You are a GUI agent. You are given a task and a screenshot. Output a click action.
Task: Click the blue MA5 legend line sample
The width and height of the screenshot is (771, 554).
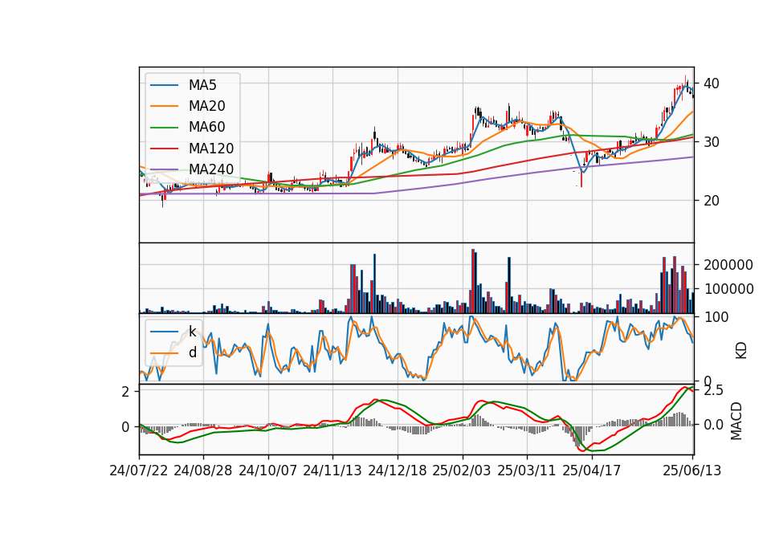[x=164, y=85]
